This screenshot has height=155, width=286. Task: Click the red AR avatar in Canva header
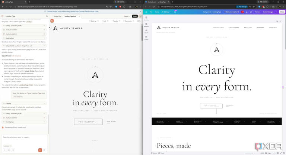pyautogui.click(x=242, y=12)
